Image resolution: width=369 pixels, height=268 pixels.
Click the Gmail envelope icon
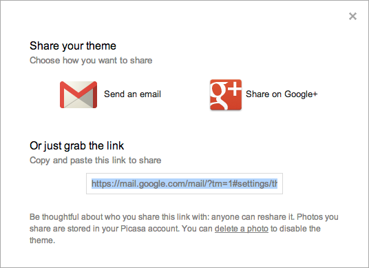click(x=78, y=94)
